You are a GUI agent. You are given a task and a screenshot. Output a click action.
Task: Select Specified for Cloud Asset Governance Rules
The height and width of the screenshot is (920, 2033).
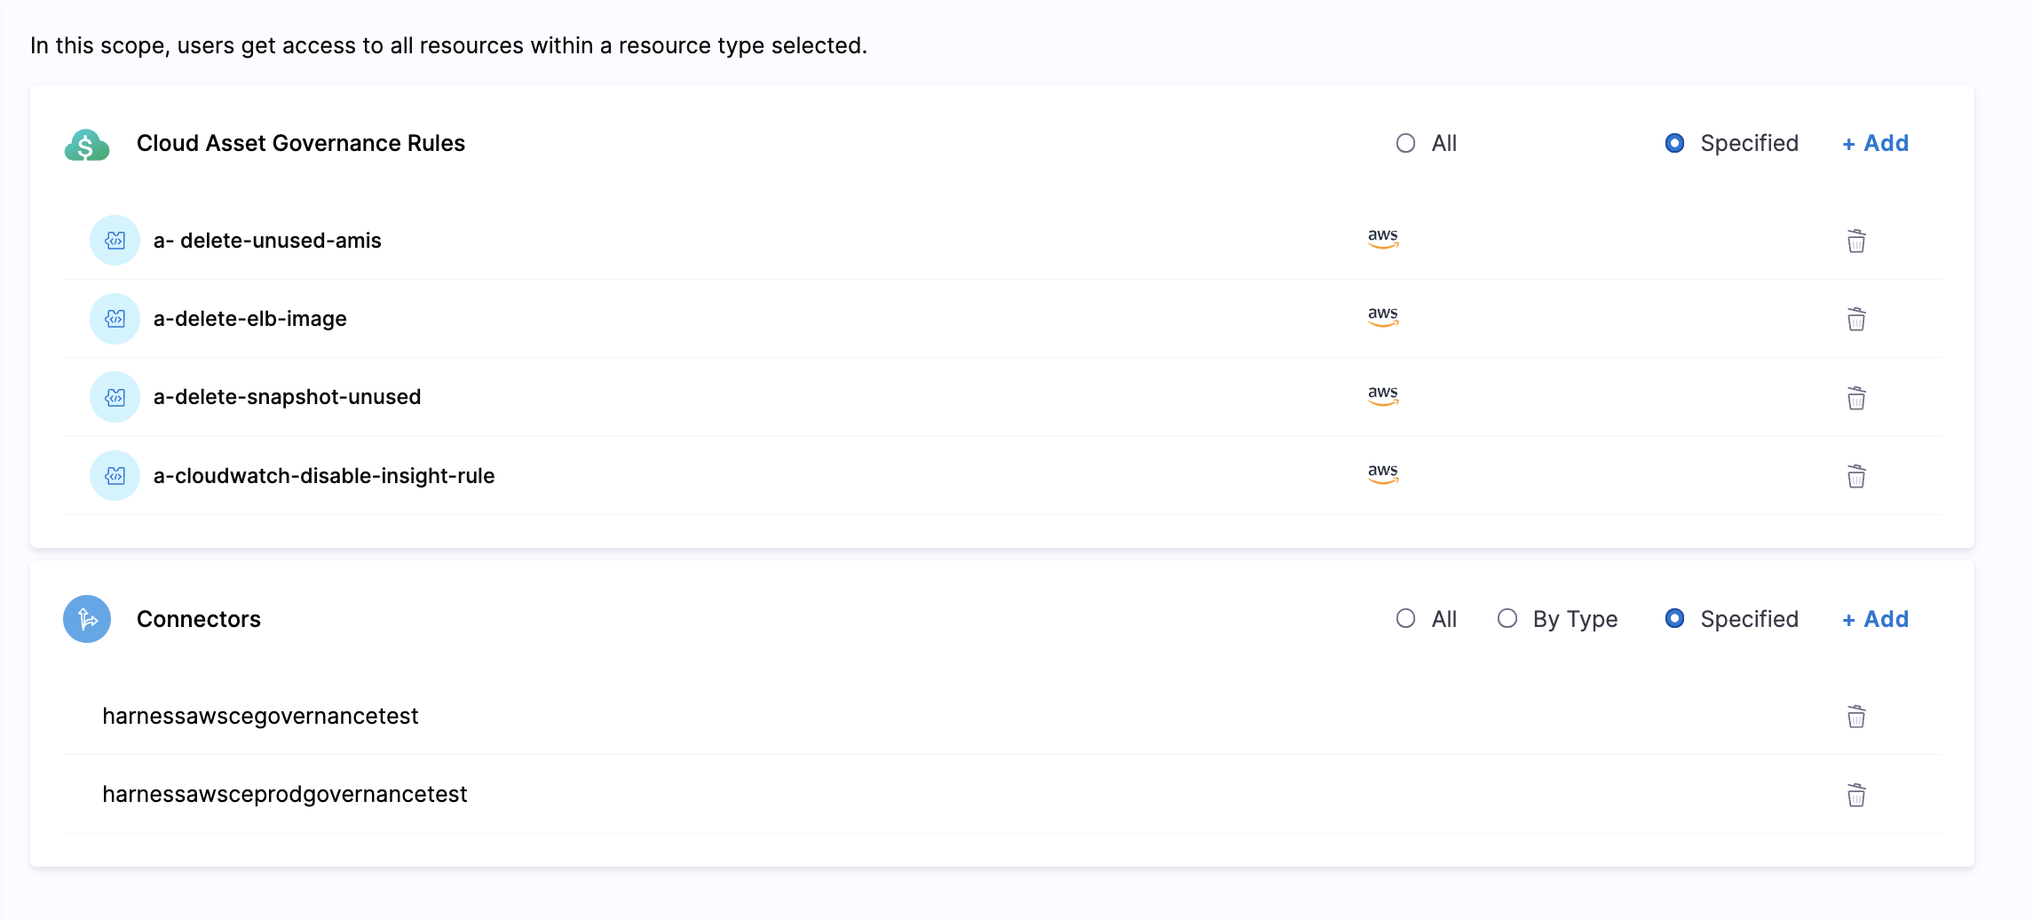point(1674,143)
